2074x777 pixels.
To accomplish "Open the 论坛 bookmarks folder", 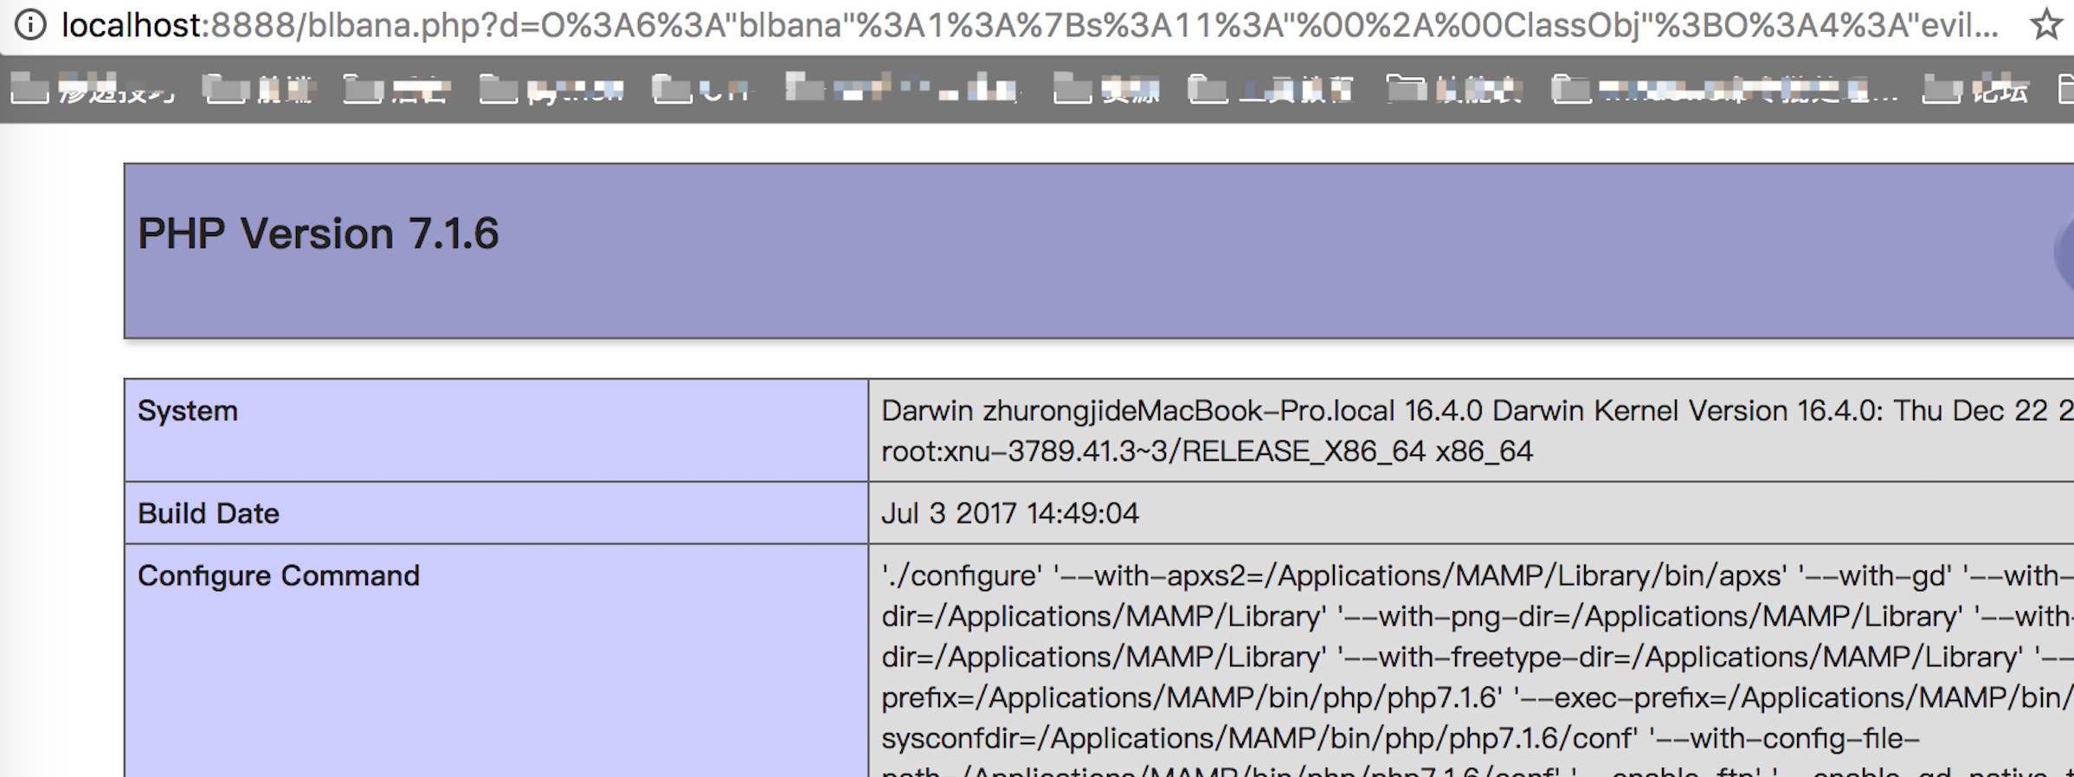I will pyautogui.click(x=1976, y=89).
